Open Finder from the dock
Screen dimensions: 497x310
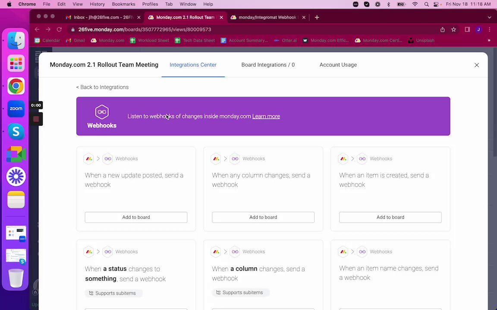click(x=16, y=40)
